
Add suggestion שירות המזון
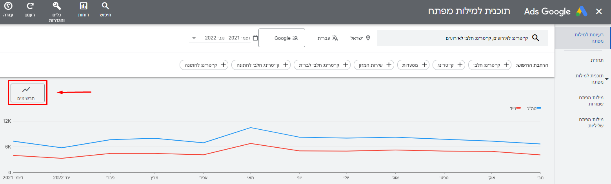tap(374, 65)
